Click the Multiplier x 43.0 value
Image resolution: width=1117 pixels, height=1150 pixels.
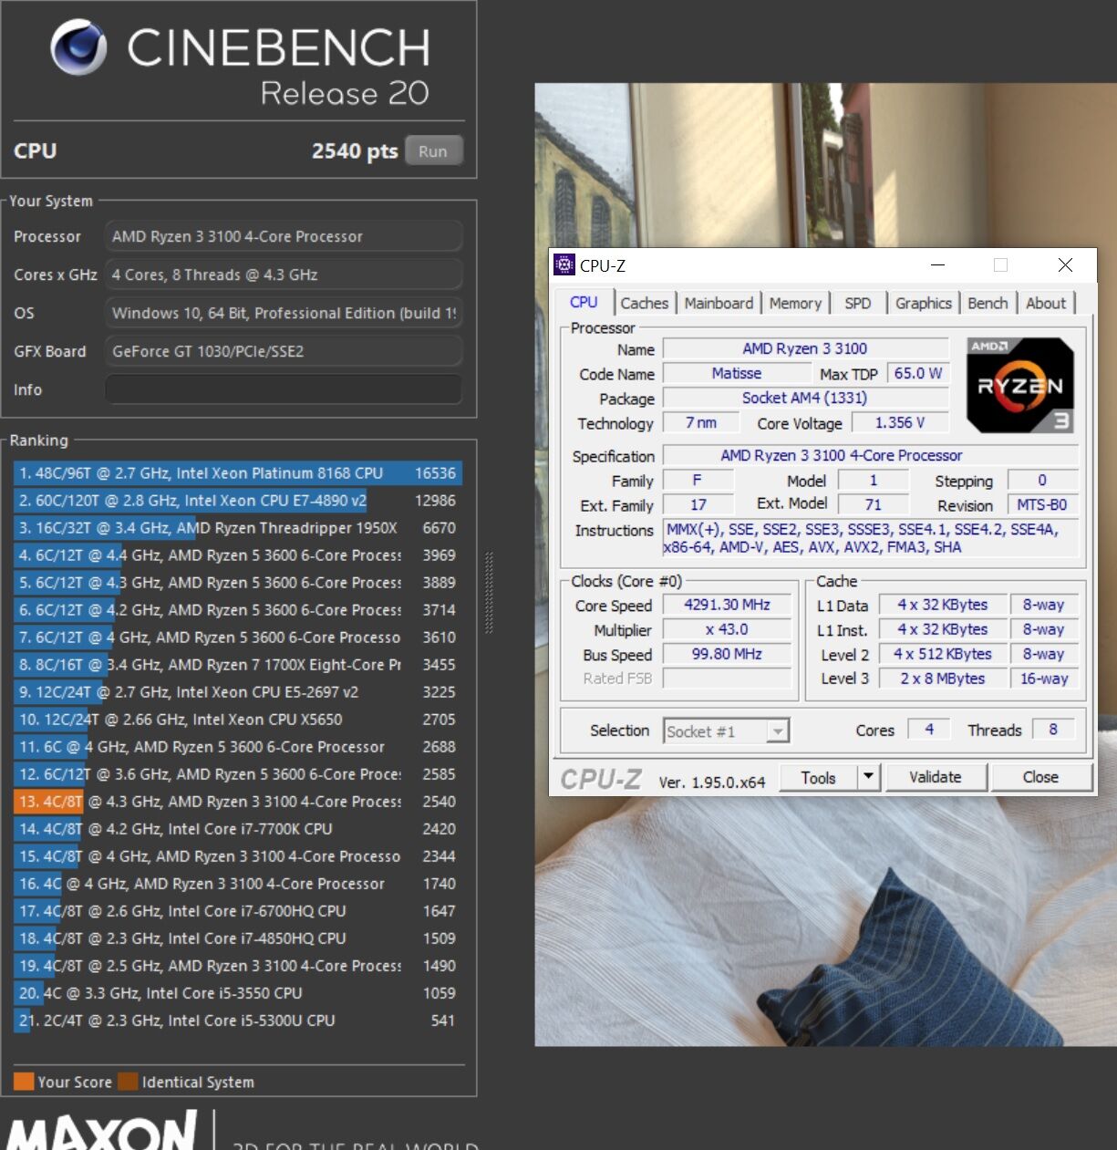coord(727,629)
